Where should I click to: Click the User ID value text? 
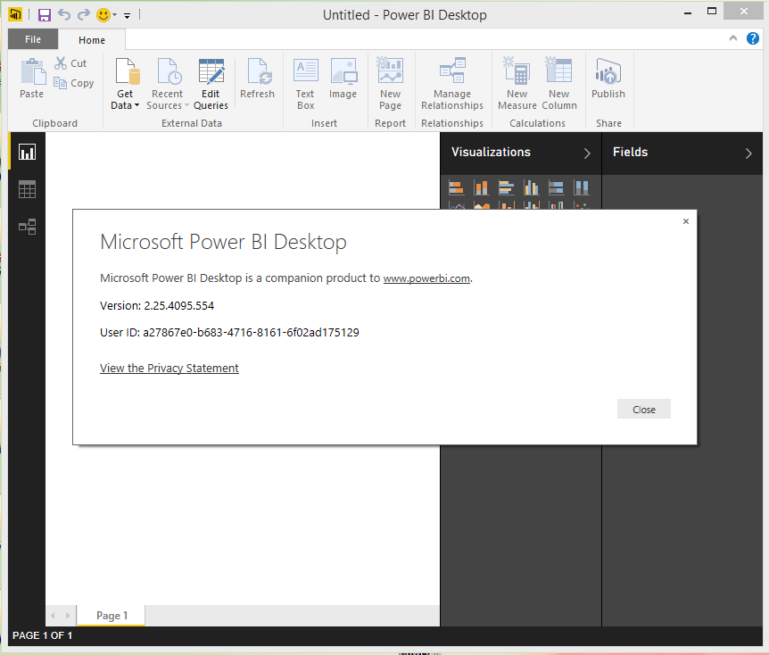251,333
